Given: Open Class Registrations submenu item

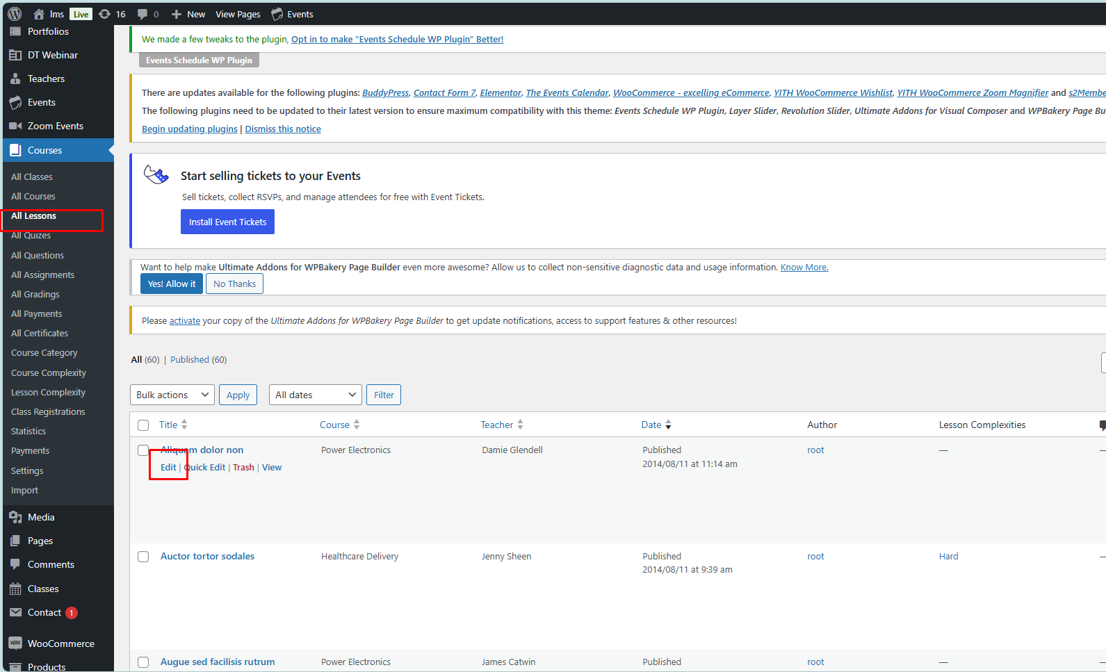Looking at the screenshot, I should (48, 412).
